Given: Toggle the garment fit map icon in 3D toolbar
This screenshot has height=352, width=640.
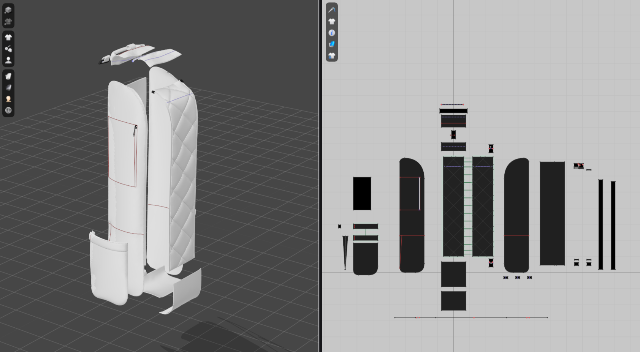Looking at the screenshot, I should [8, 49].
